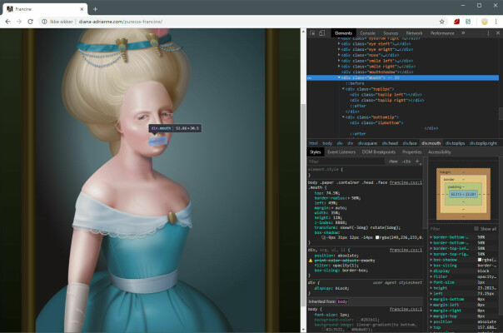Image resolution: width=503 pixels, height=333 pixels.
Task: Select the Elements tab
Action: [x=344, y=33]
